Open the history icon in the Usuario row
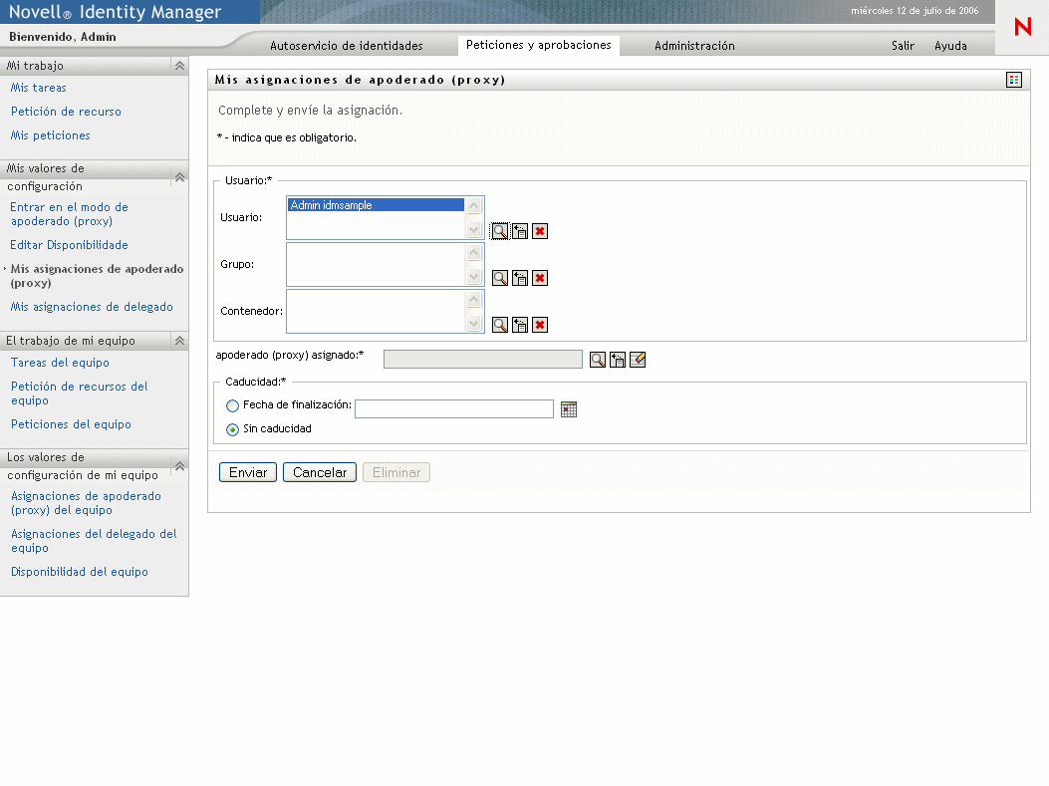1049x786 pixels. [x=520, y=231]
